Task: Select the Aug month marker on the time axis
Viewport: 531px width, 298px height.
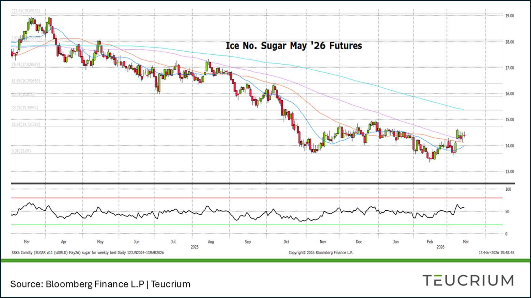Action: (210, 242)
